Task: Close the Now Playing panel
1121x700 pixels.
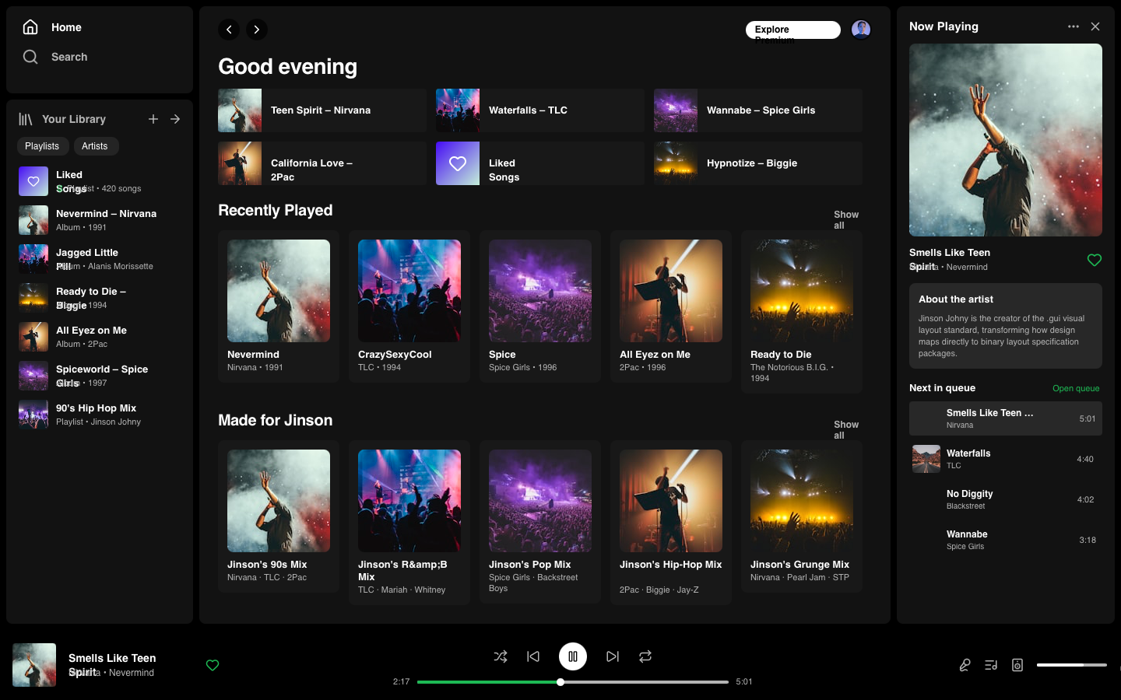Action: 1095,26
